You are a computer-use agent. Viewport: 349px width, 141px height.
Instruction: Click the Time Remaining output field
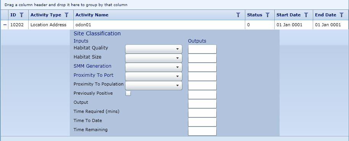[202, 131]
